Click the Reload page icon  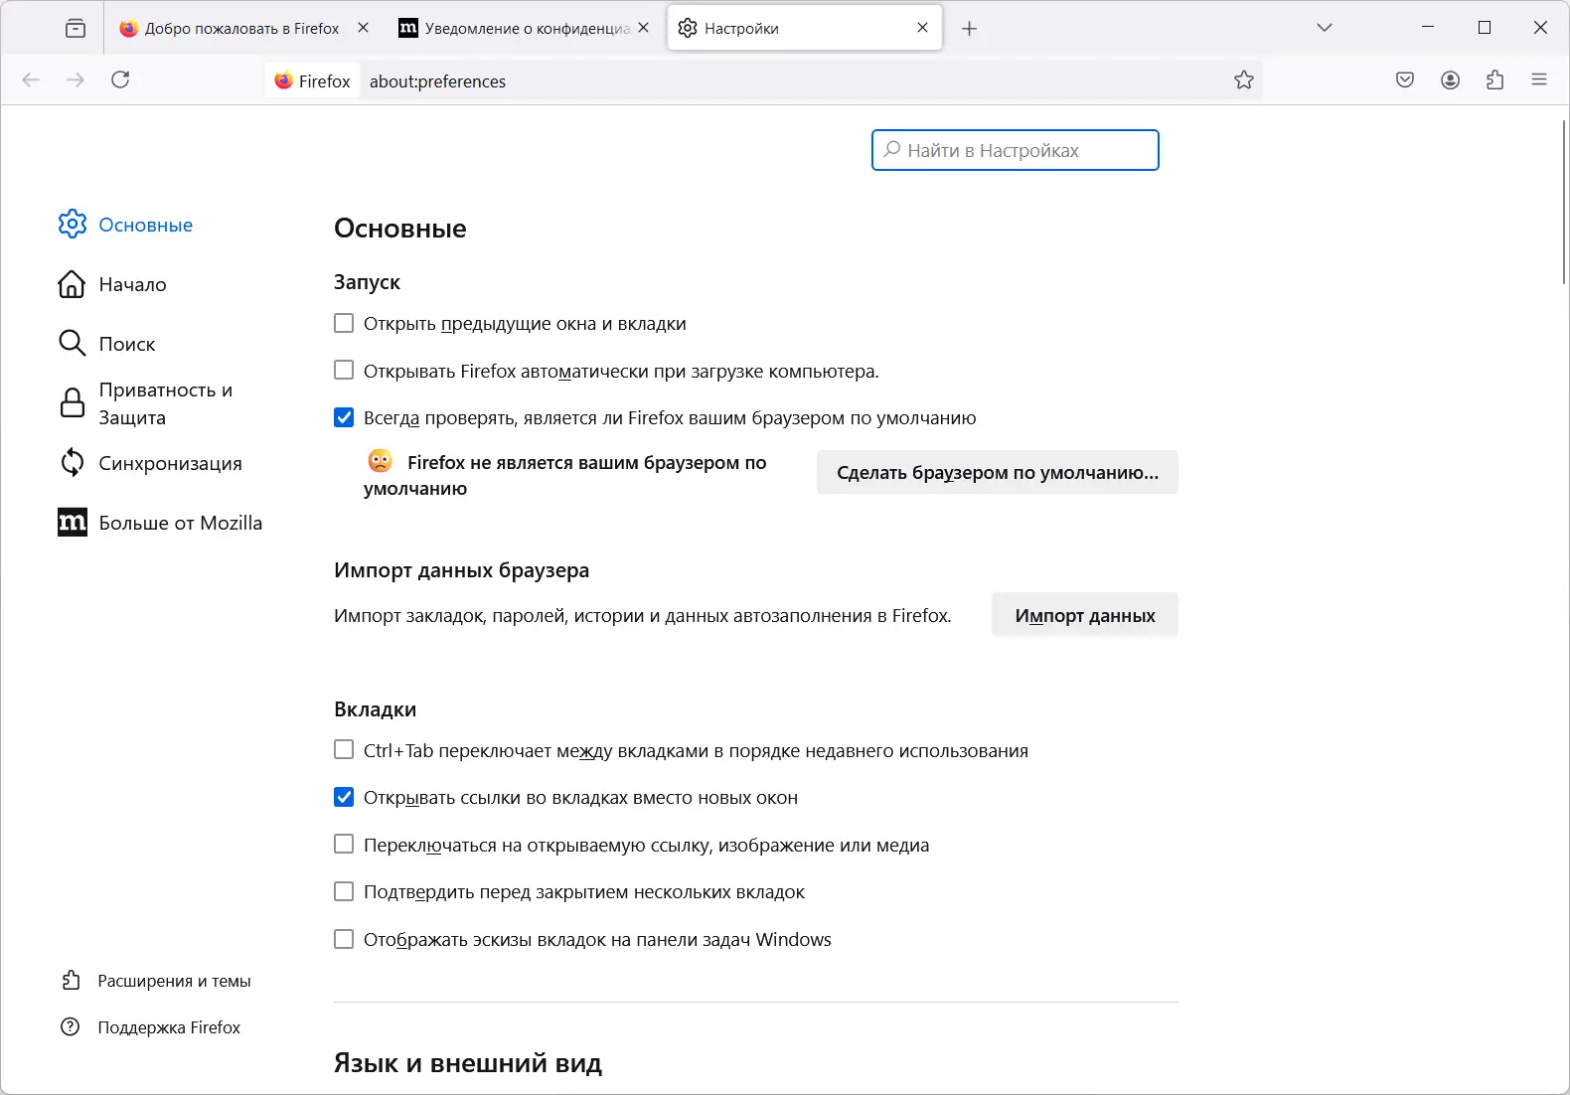(120, 80)
